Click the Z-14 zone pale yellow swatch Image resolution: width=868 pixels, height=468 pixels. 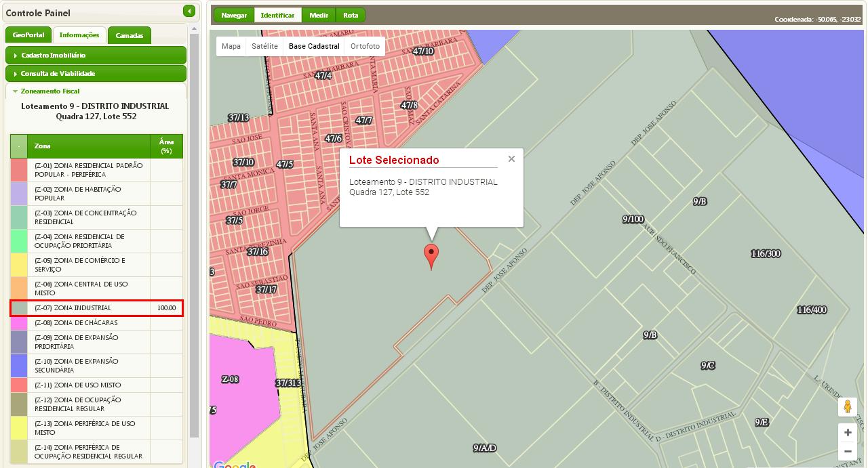[19, 452]
